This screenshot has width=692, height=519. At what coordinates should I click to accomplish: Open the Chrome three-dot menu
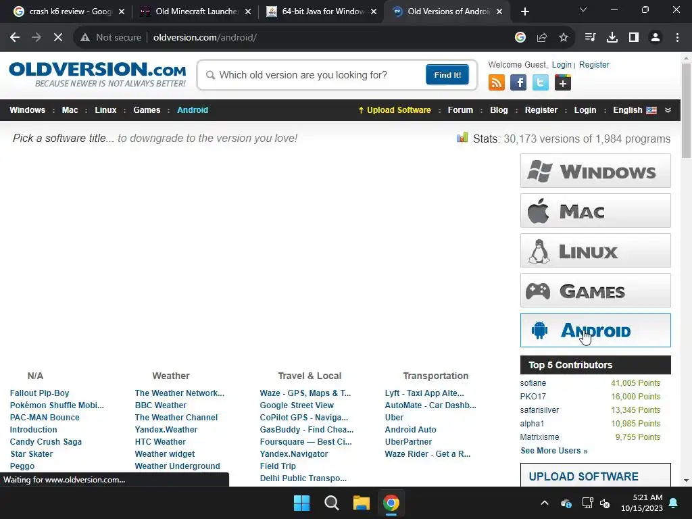coord(677,38)
